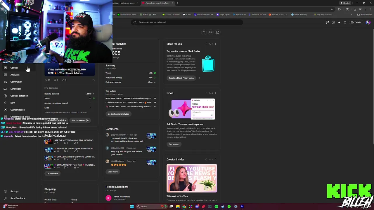
Task: Click See comments (0) button
Action: pos(80,120)
